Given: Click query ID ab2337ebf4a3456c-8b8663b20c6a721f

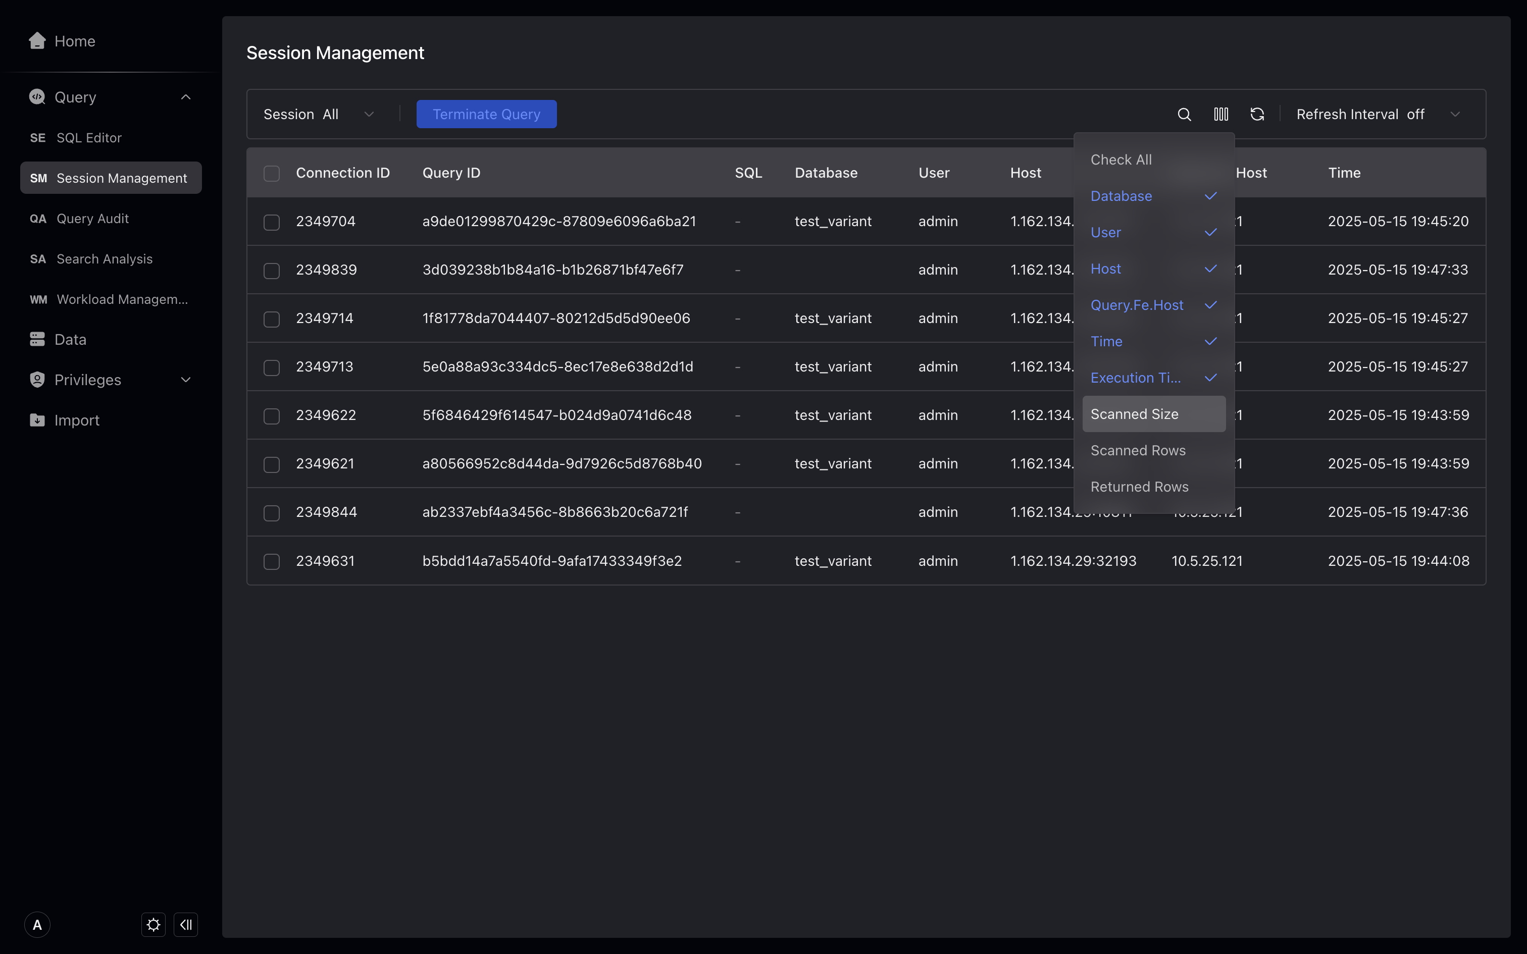Looking at the screenshot, I should tap(554, 512).
